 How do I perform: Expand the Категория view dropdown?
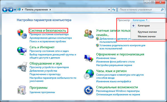tap(140, 20)
